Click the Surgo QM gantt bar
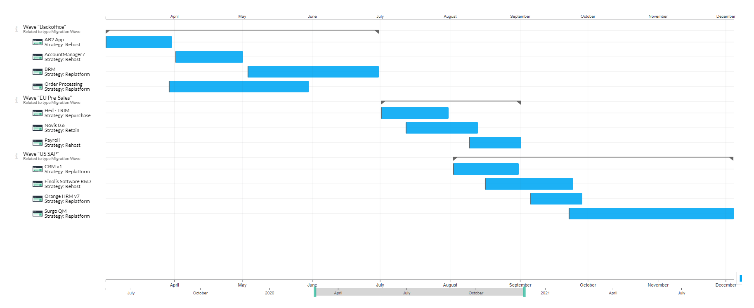 click(651, 214)
